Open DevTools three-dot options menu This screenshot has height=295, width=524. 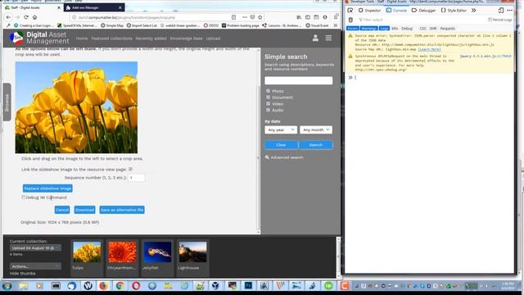[x=509, y=11]
